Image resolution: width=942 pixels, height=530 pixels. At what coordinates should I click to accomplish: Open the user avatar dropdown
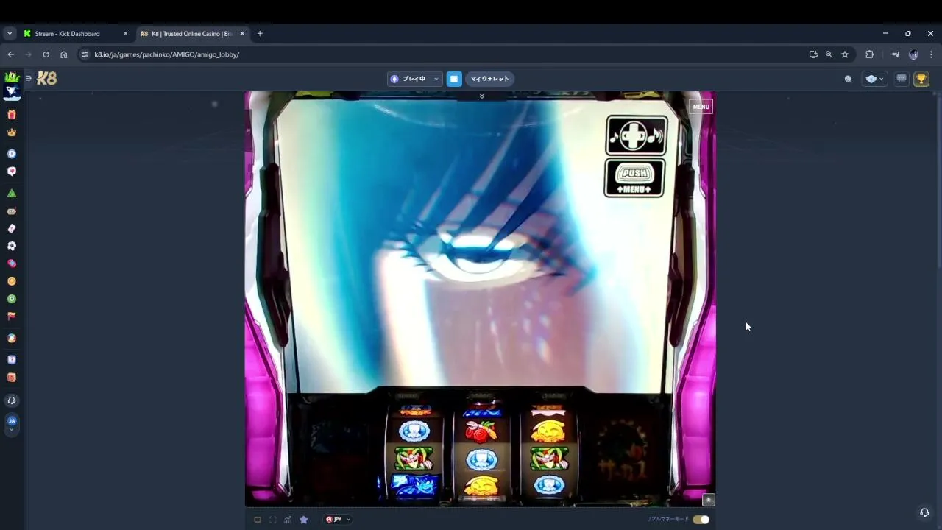[874, 79]
